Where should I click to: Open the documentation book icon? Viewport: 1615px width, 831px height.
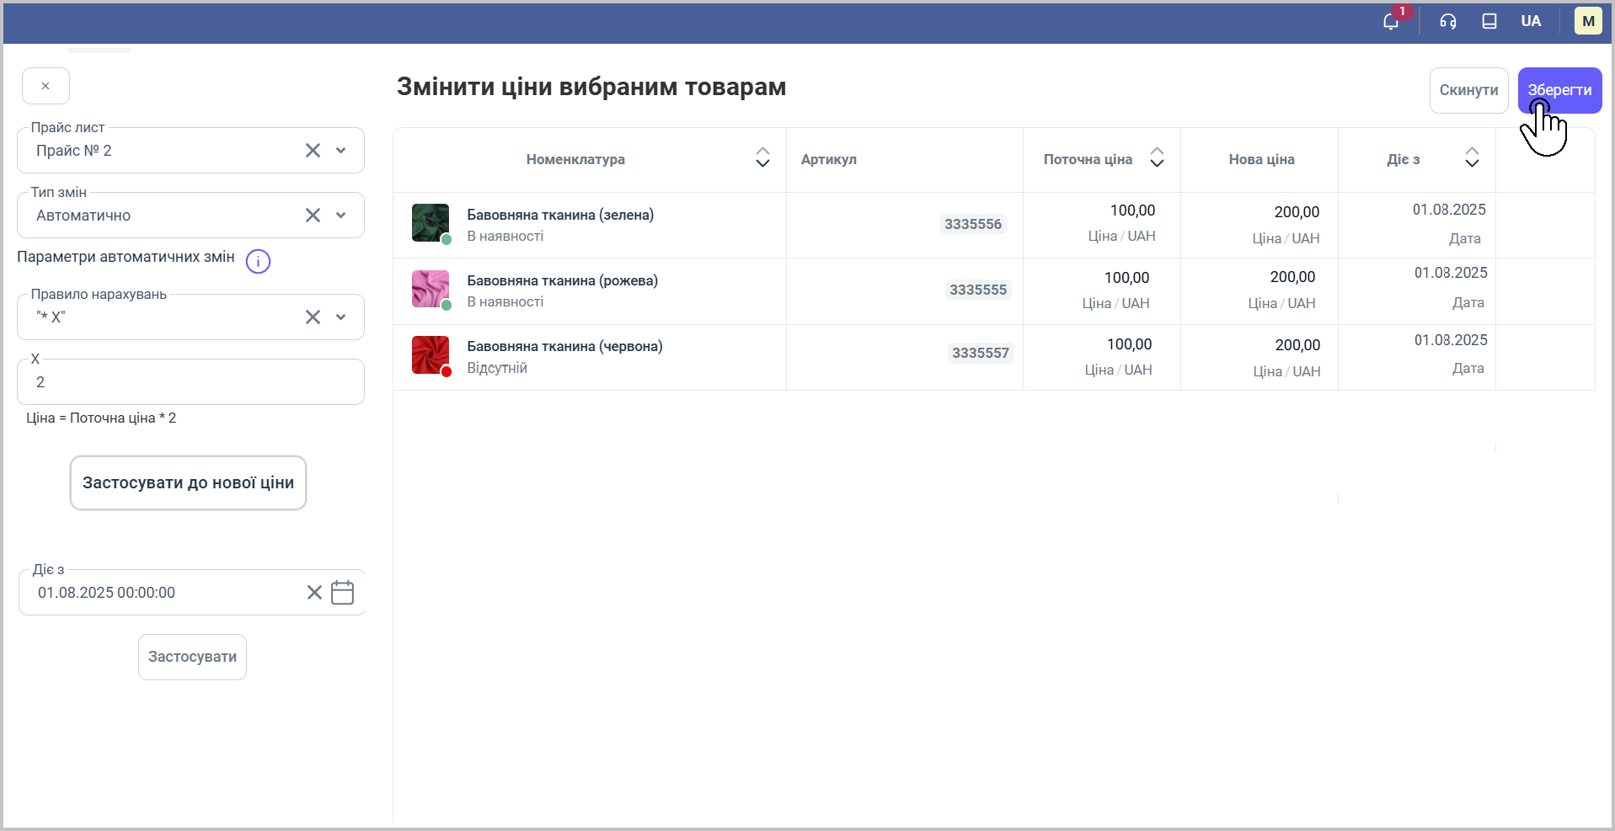pos(1489,22)
